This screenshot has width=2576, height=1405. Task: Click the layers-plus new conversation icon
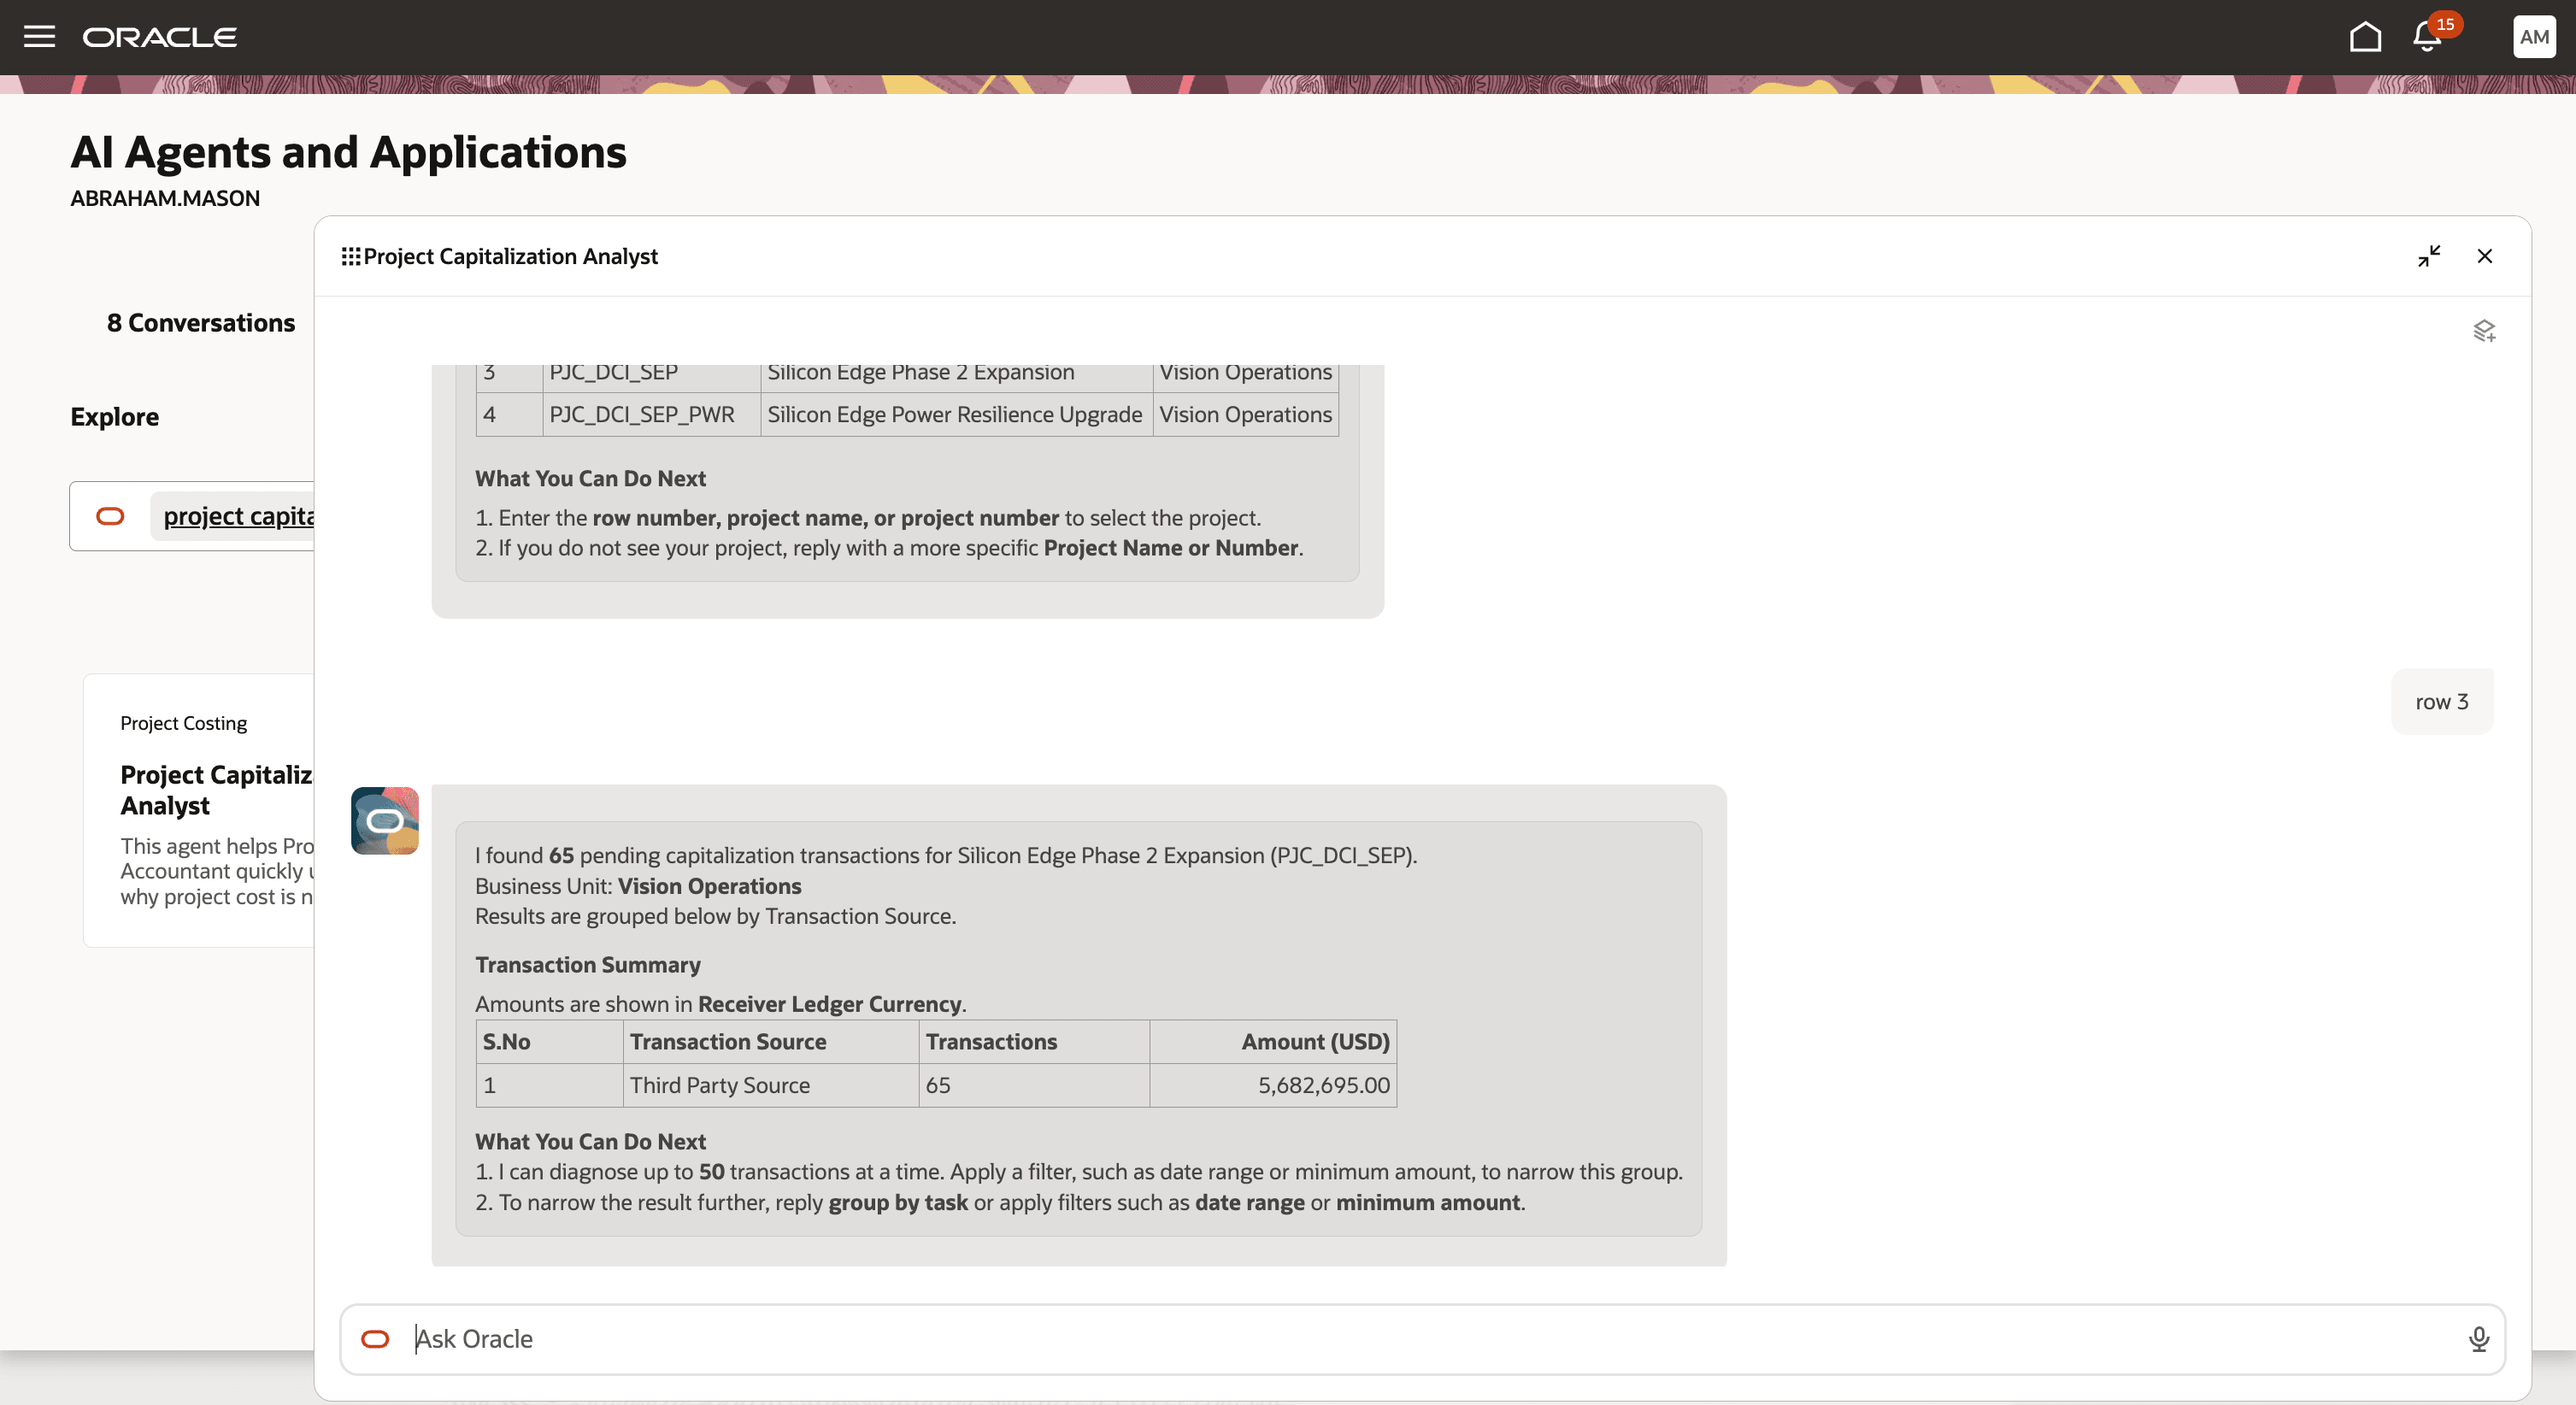[2484, 331]
